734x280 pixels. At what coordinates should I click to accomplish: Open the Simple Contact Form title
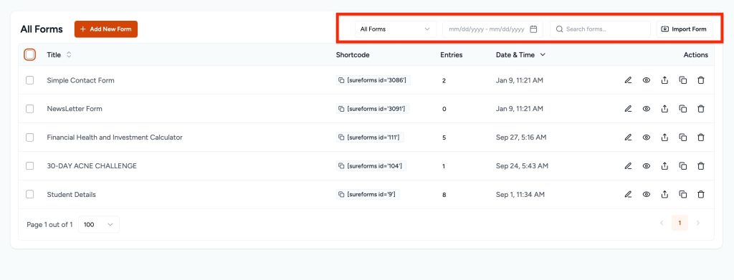(80, 80)
